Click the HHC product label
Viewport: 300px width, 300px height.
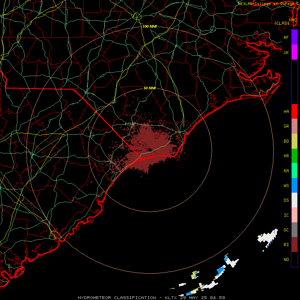coord(293,20)
